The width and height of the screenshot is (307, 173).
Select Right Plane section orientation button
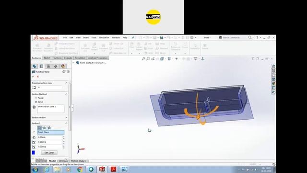[x=49, y=128]
